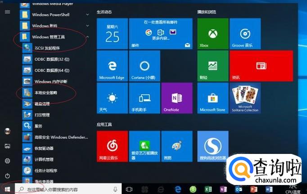Open OneNote from the taskbar

point(223,189)
